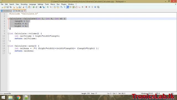Click the Copy toolbar icon
The height and width of the screenshot is (100, 177).
click(x=27, y=7)
